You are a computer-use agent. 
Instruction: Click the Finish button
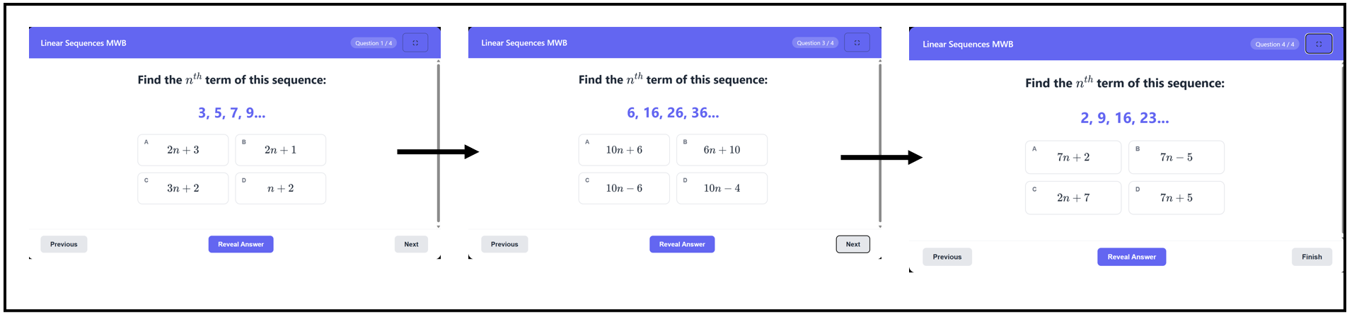point(1312,257)
